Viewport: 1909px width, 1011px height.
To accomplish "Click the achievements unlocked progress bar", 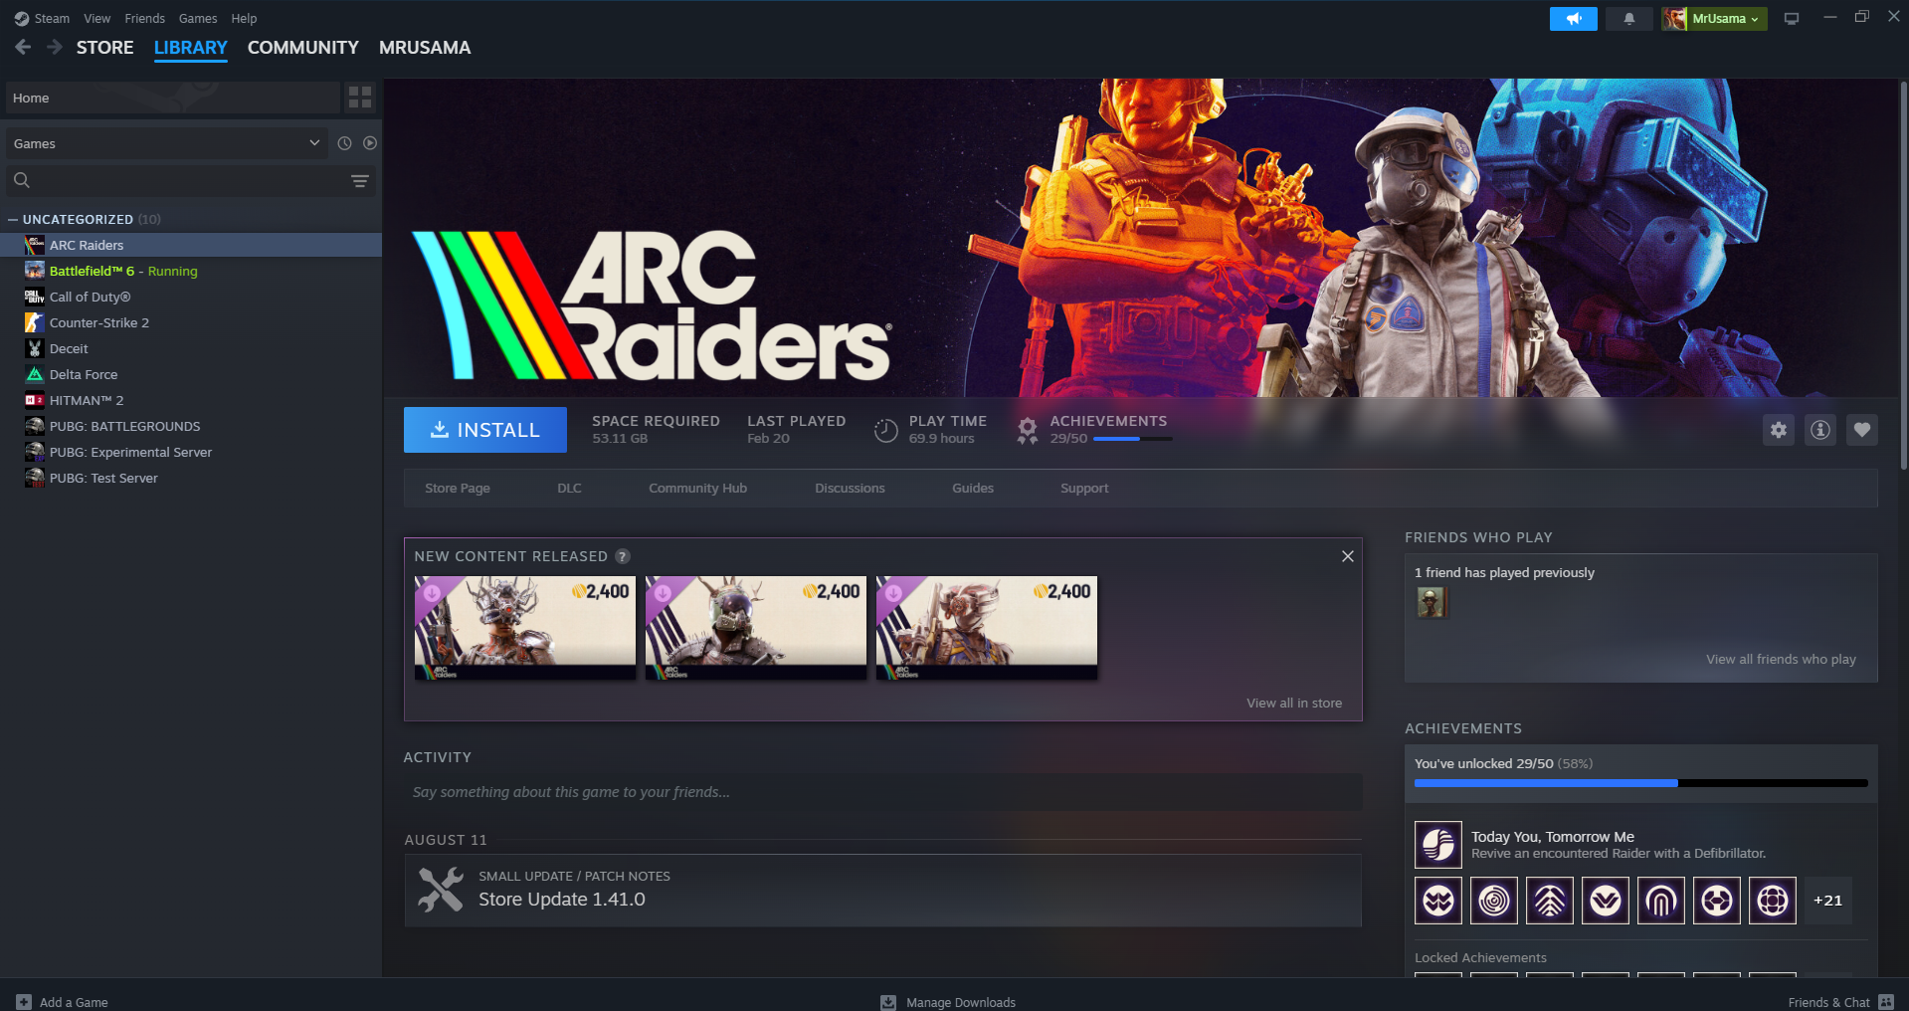I will coord(1641,783).
